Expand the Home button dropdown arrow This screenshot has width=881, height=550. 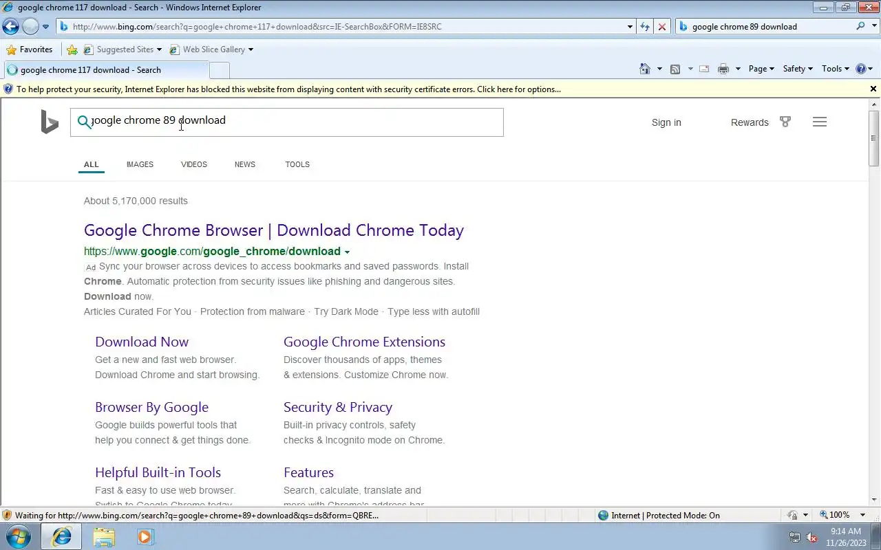pos(659,69)
